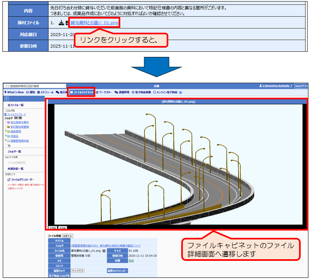Screen dimensions: 312x279
Task: Collapse the left sidebar with the arrow
Action: click(6, 99)
